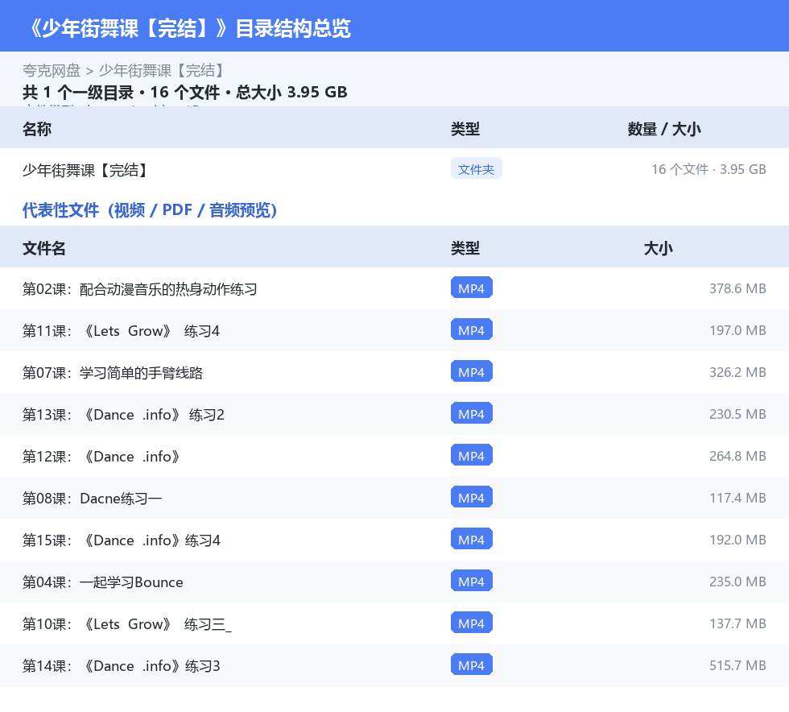Select file 第15课：《Dance .info》练习4
The height and width of the screenshot is (712, 789).
pyautogui.click(x=122, y=540)
